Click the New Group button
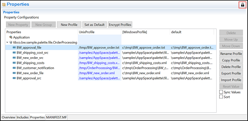This screenshot has height=121, width=248. coord(43,25)
